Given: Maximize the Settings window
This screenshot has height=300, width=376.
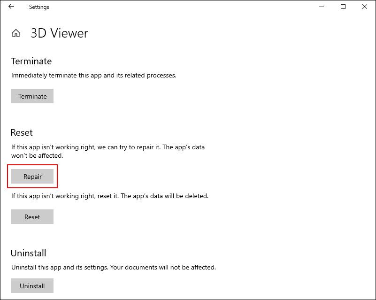Looking at the screenshot, I should coord(343,7).
